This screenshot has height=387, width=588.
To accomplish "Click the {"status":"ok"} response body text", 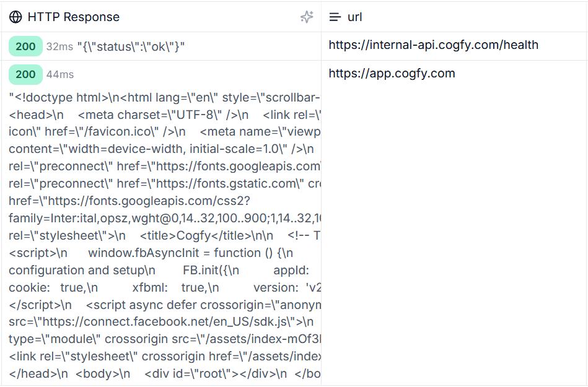I will coord(131,47).
